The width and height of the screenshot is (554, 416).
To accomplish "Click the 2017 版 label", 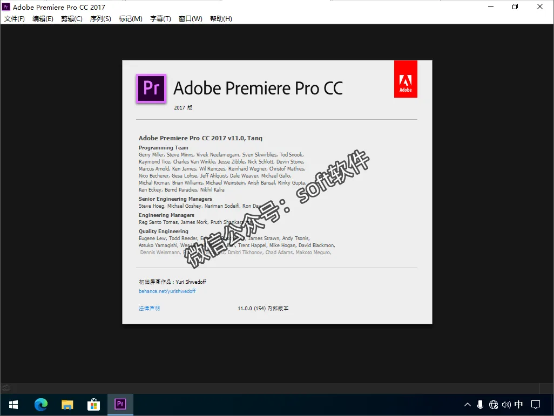I will 183,108.
